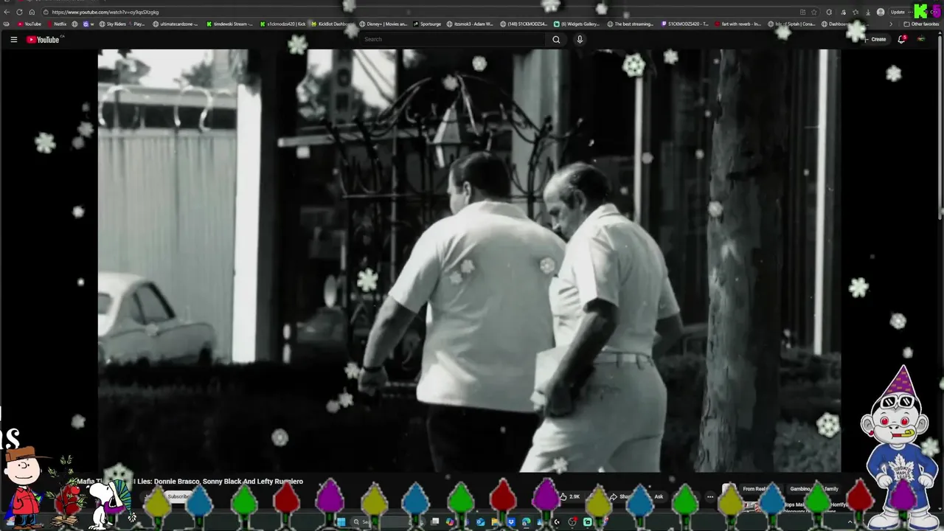Open Outlook from the taskbar
This screenshot has width=944, height=531.
click(480, 522)
